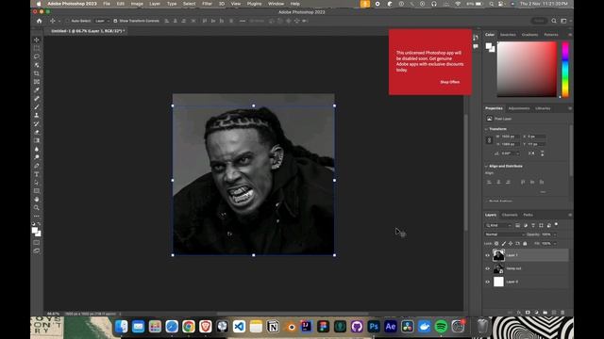604x339 pixels.
Task: Open the Filter menu
Action: click(207, 4)
